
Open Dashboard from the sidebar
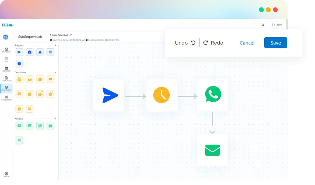(x=6, y=50)
